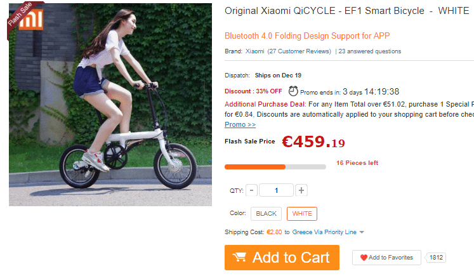Click the Add to Favorites button
Viewport: 474px width, 276px height.
click(x=386, y=258)
